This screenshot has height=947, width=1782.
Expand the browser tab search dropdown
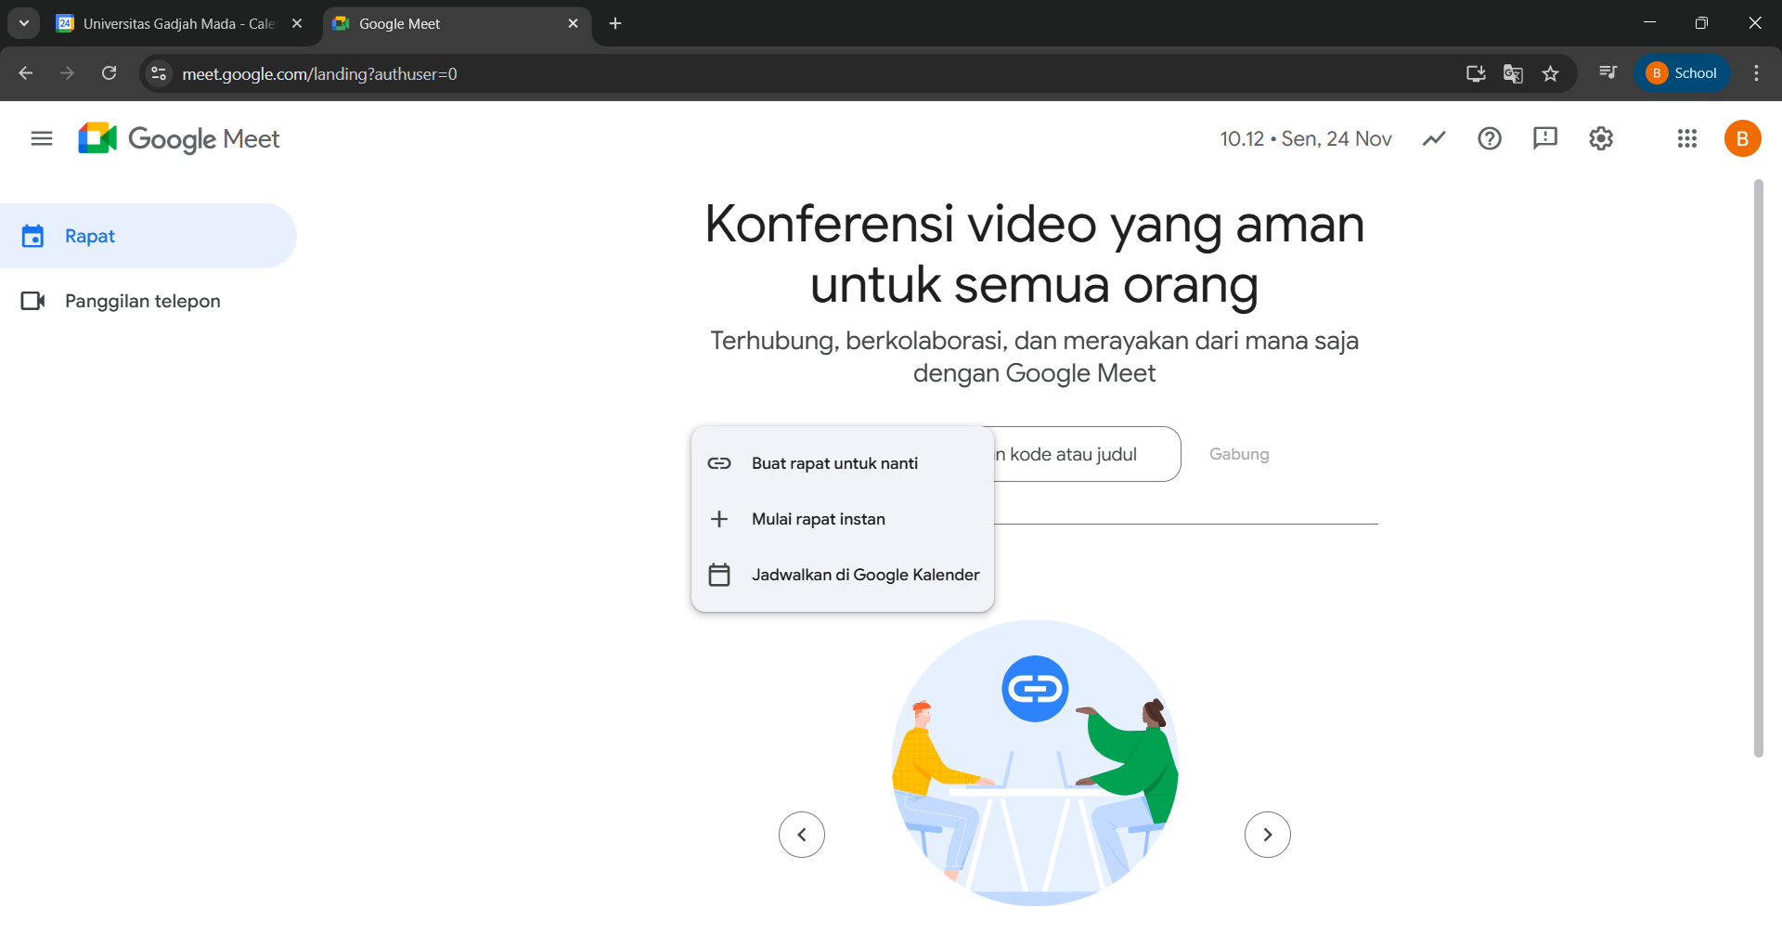[x=24, y=23]
